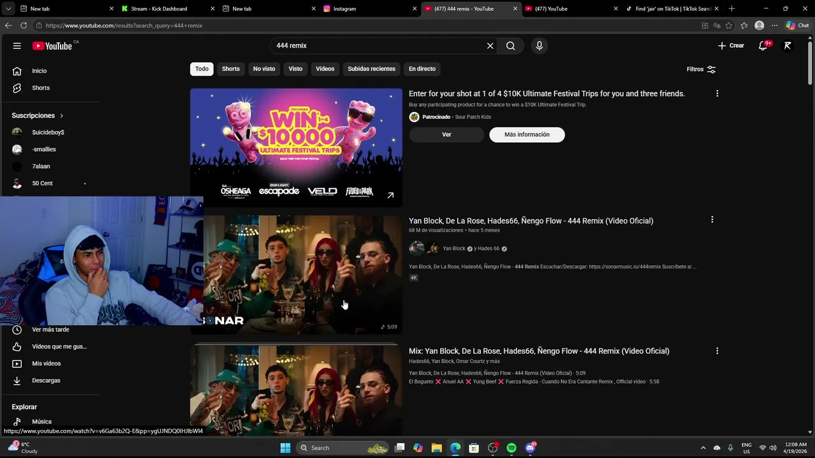This screenshot has height=458, width=815.
Task: Click the Sour Patch Kids ad thumbnail
Action: click(x=296, y=148)
